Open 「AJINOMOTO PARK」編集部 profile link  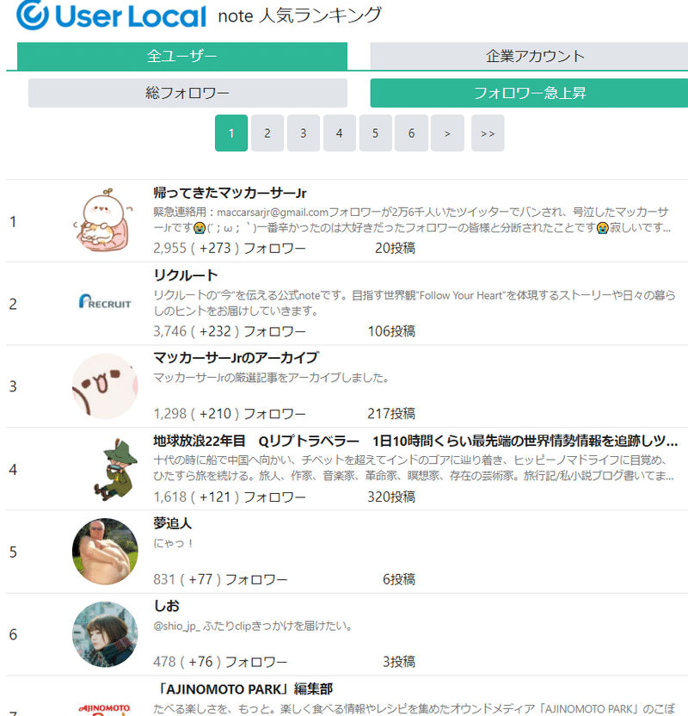point(246,688)
